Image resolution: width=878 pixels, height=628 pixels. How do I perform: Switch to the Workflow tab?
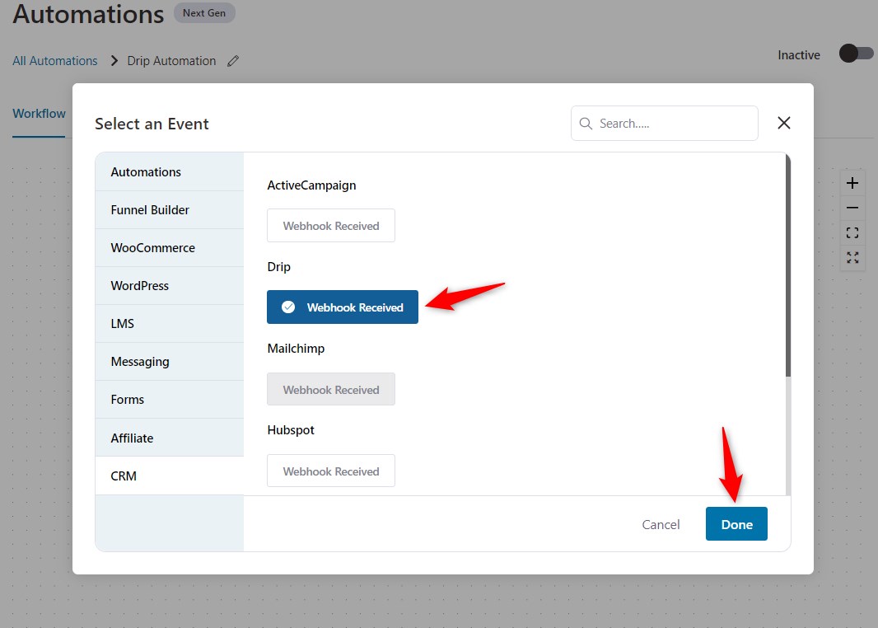40,114
